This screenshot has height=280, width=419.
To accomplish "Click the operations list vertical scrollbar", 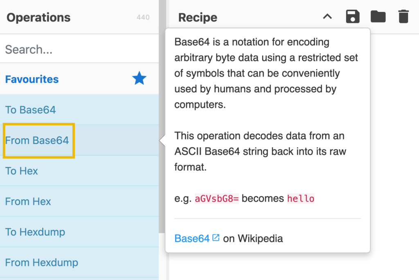I will (x=162, y=117).
